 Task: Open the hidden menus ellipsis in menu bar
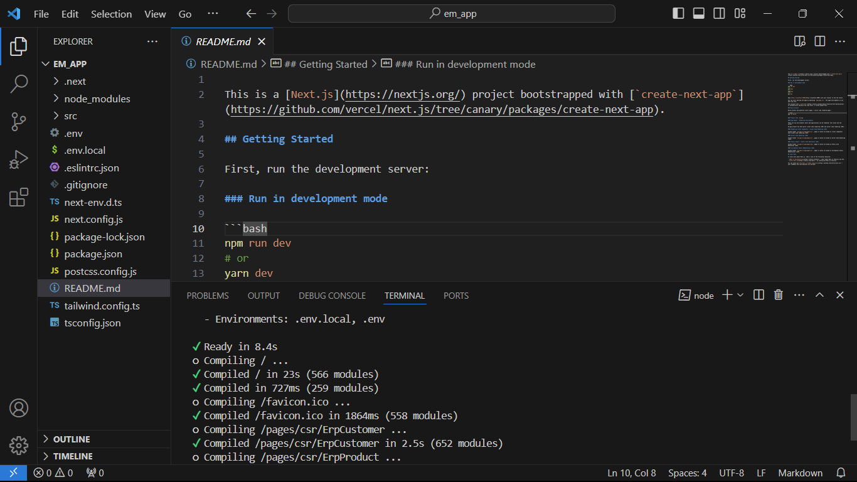point(213,14)
